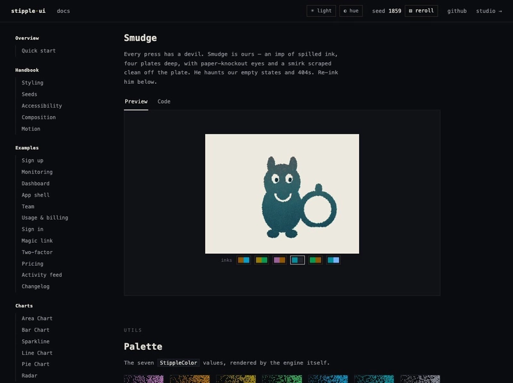
Task: Open the Magic link example
Action: [37, 241]
